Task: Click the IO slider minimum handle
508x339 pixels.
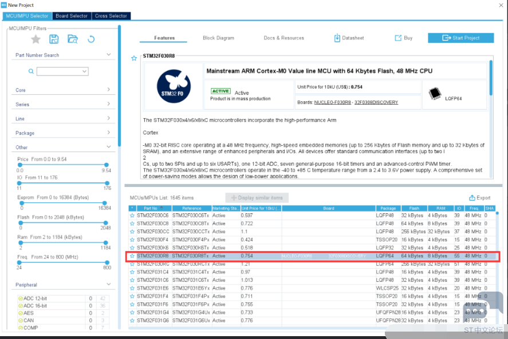Action: pyautogui.click(x=19, y=183)
